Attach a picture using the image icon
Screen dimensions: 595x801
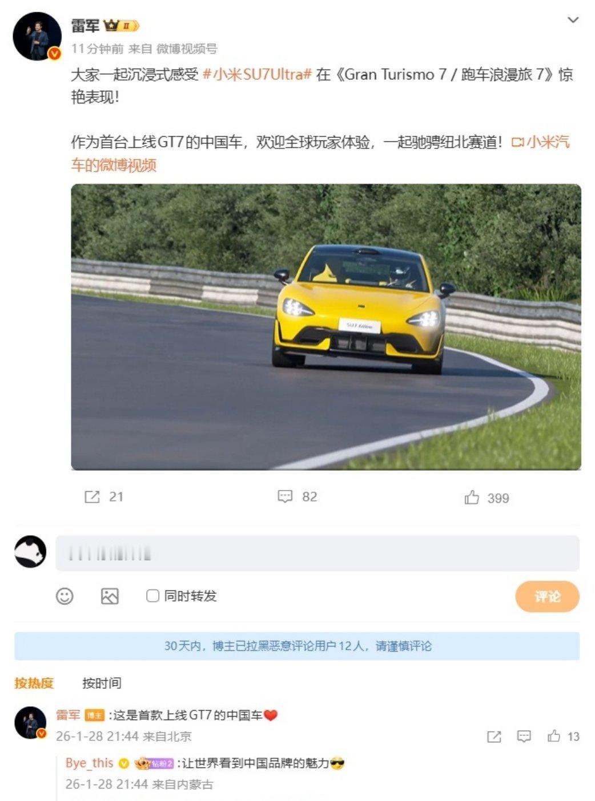tap(110, 596)
